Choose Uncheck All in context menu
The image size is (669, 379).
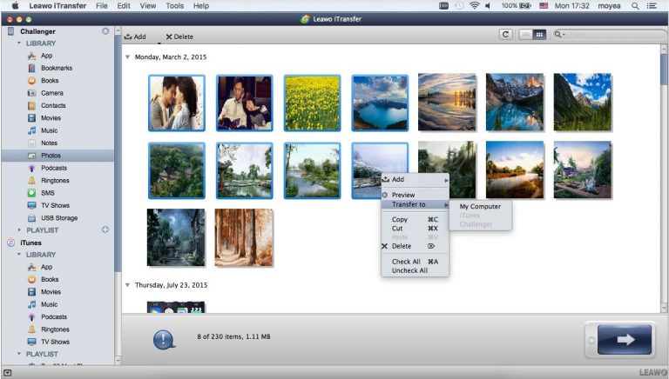(x=416, y=271)
